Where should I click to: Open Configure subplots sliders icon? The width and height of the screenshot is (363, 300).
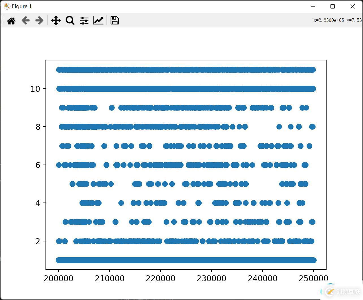pos(84,20)
